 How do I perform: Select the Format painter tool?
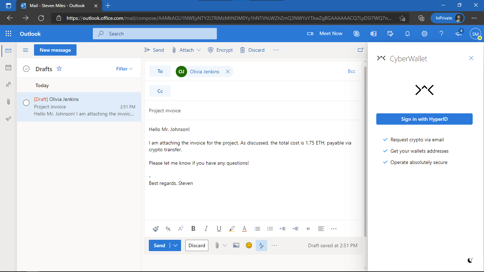tap(156, 229)
